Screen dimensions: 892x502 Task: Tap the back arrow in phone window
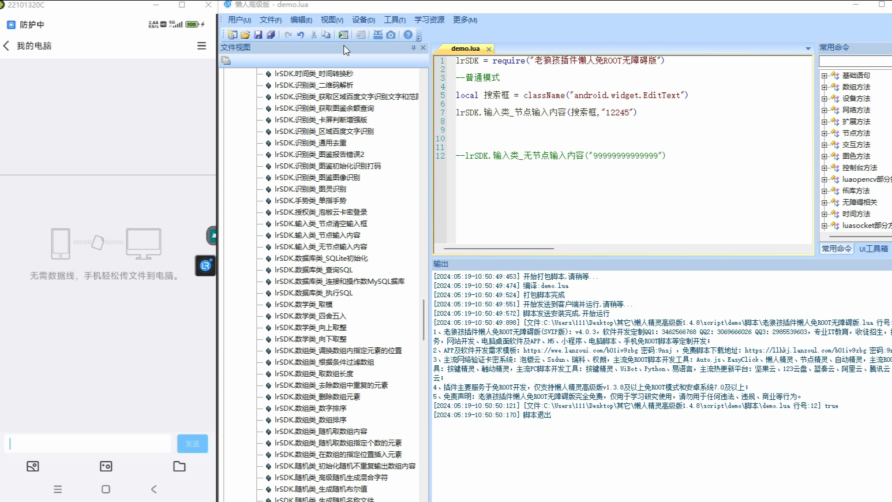(x=6, y=46)
